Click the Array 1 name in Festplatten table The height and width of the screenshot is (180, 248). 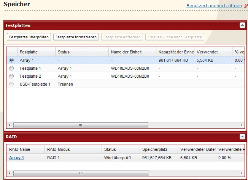pos(27,60)
